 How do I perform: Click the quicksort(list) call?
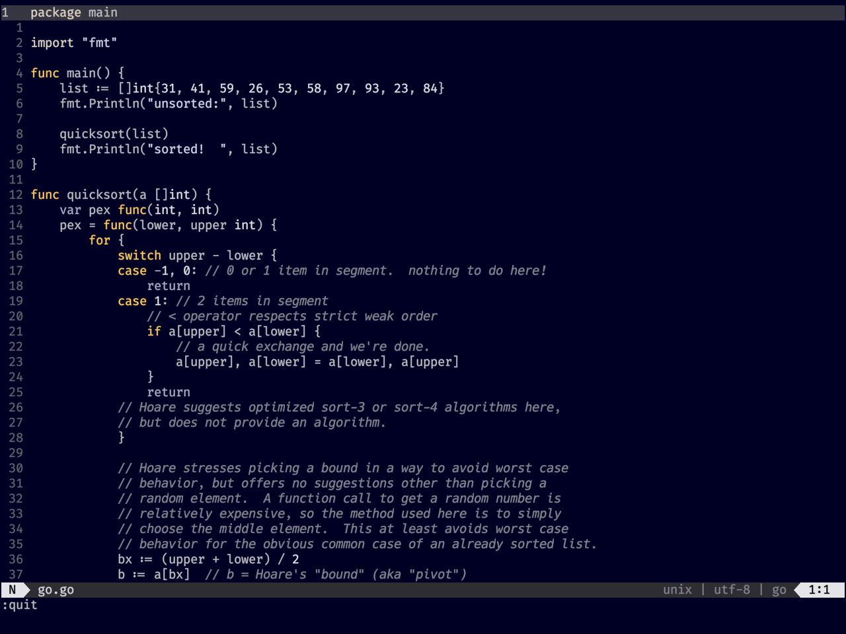[114, 134]
